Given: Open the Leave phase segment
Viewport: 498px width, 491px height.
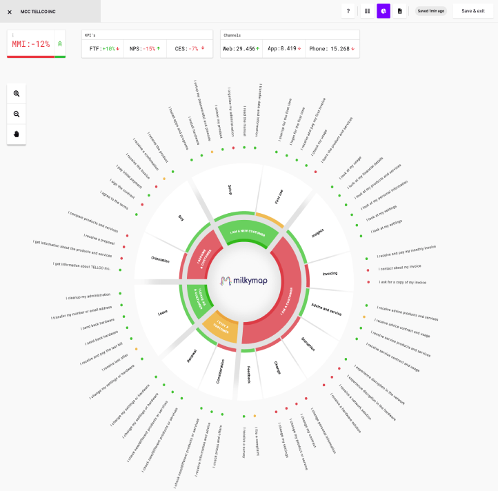Looking at the screenshot, I should (x=163, y=313).
